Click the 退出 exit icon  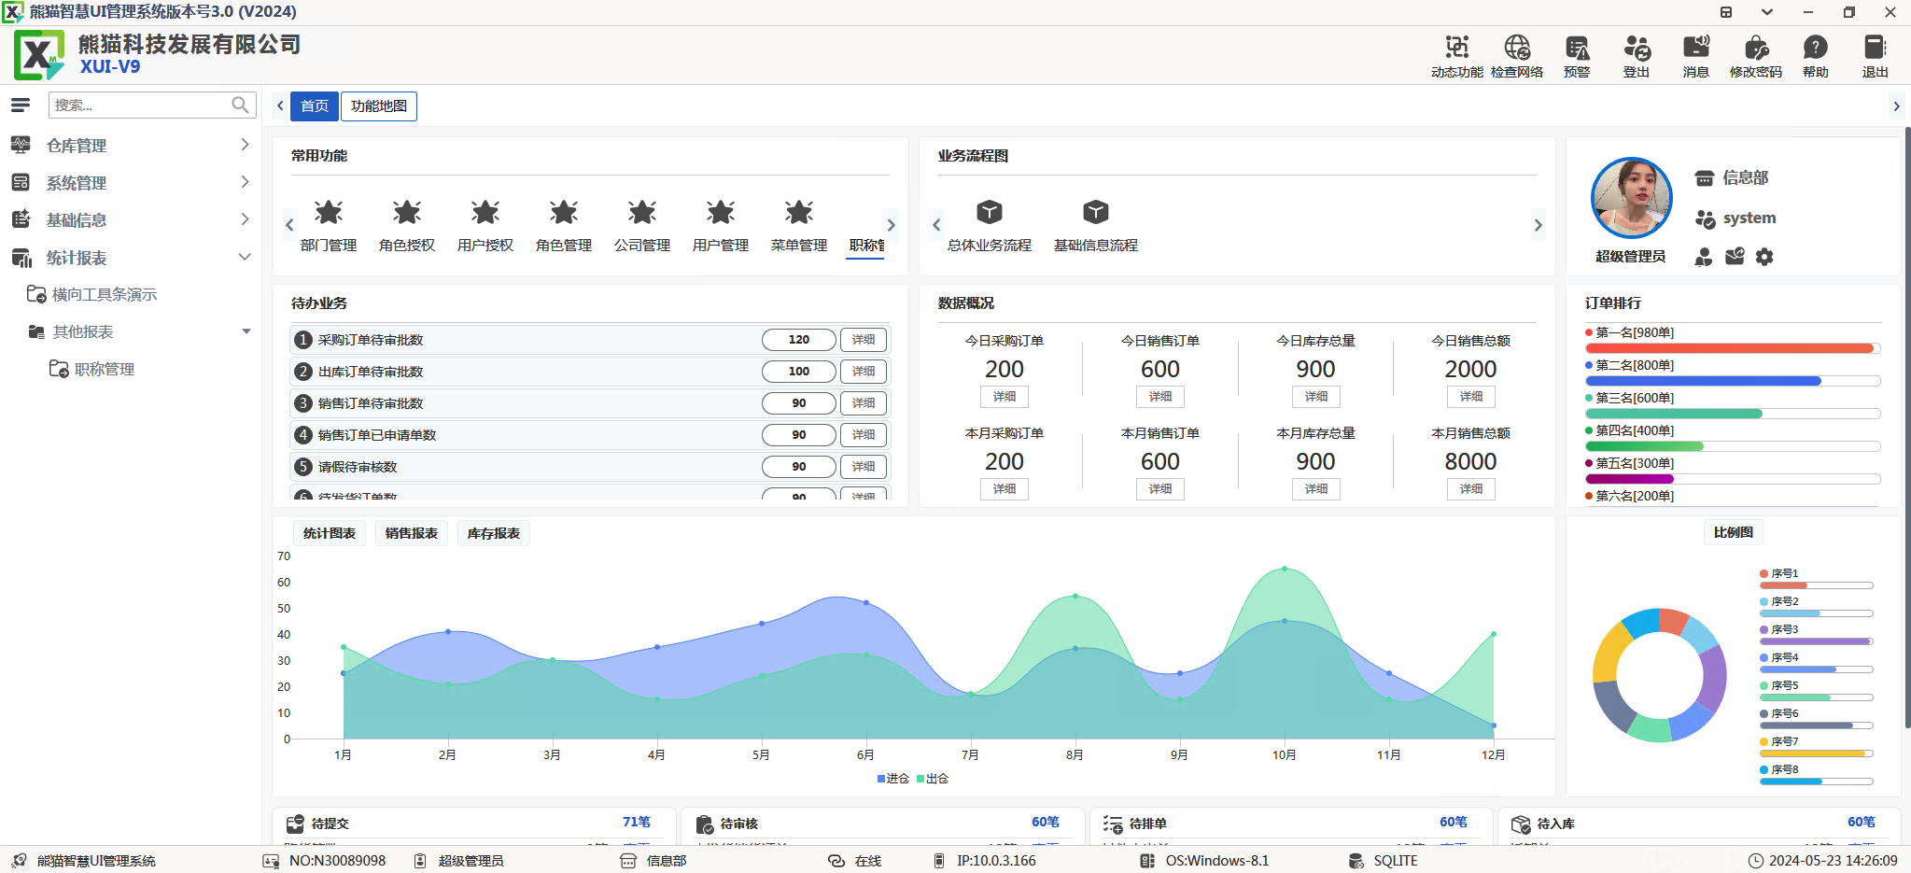tap(1875, 48)
